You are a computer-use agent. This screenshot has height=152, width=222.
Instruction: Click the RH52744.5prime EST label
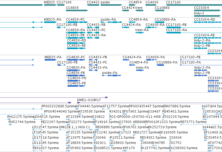22,122
